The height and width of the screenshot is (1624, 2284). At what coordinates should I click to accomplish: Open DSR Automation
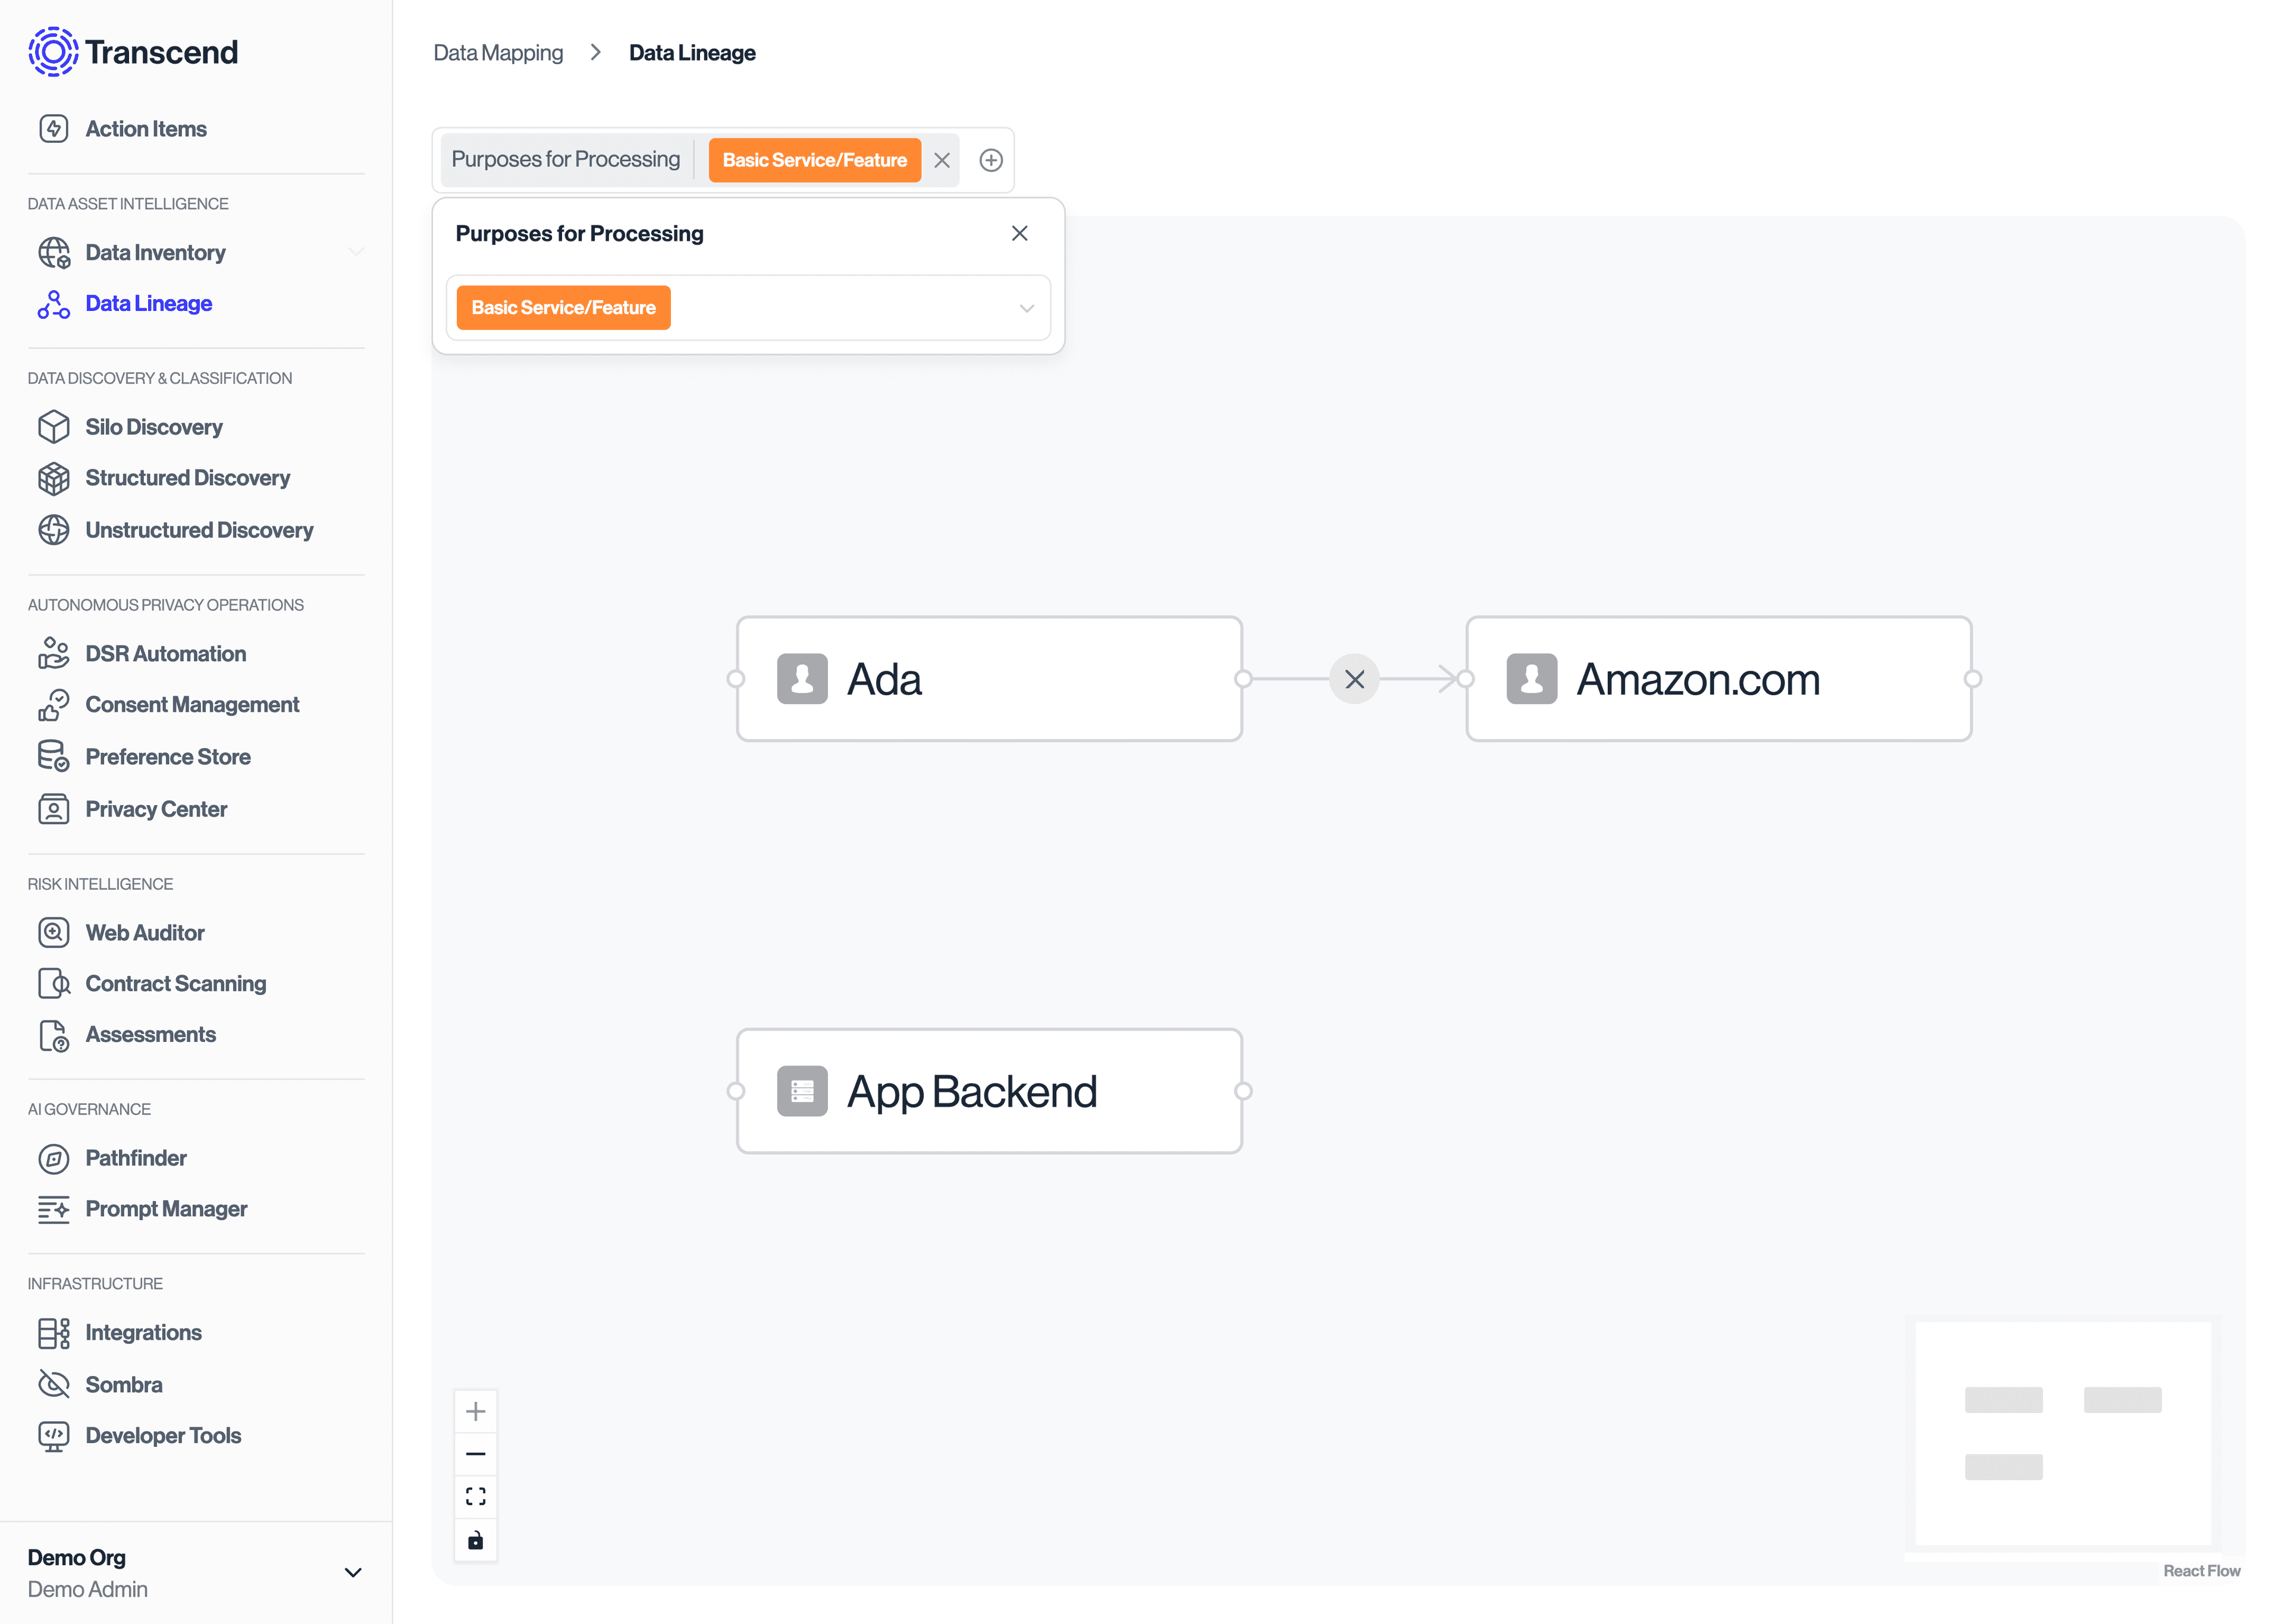pos(165,653)
